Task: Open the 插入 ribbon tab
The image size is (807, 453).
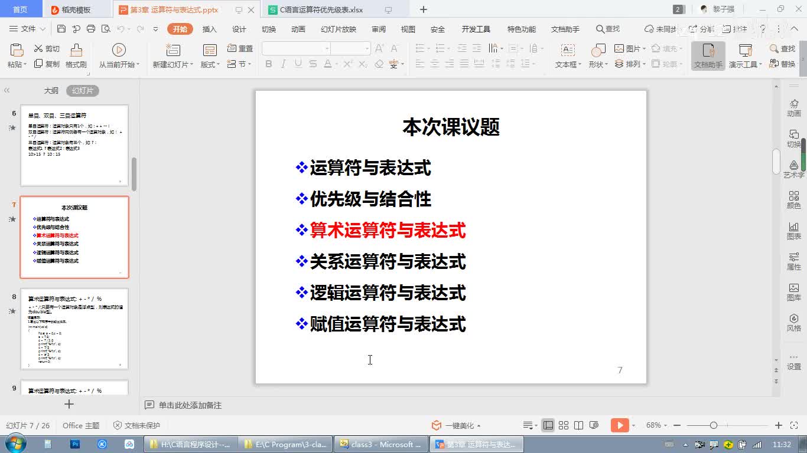Action: (x=209, y=29)
